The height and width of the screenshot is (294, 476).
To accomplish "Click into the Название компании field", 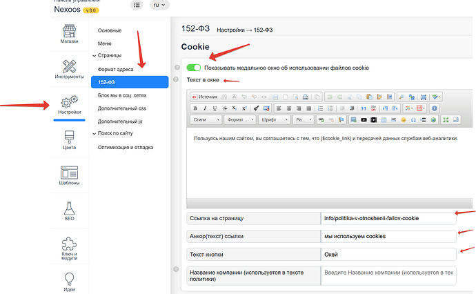I will coord(388,276).
